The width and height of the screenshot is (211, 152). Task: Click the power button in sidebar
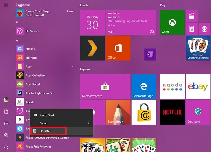(6, 147)
